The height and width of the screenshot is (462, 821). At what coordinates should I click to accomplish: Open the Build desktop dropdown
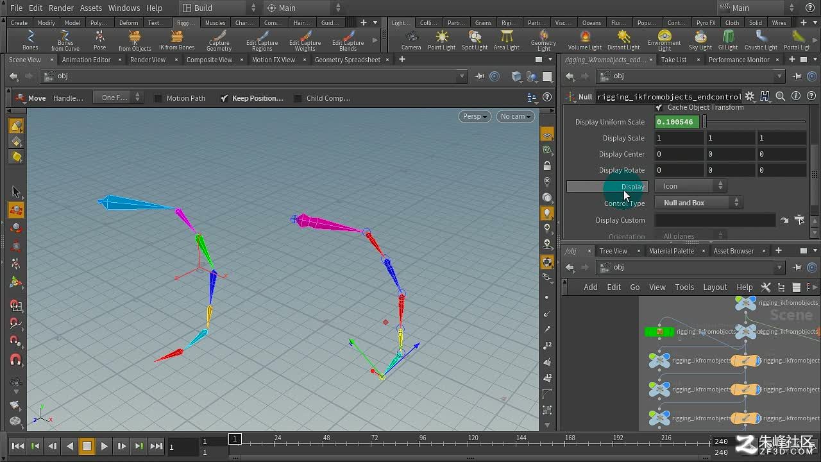coord(219,8)
